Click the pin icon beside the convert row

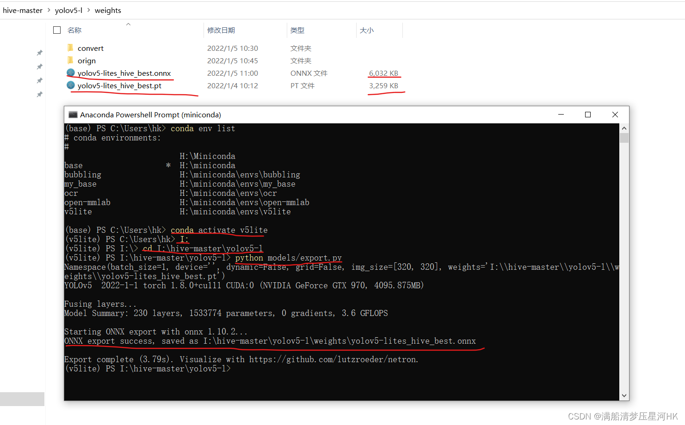click(40, 53)
